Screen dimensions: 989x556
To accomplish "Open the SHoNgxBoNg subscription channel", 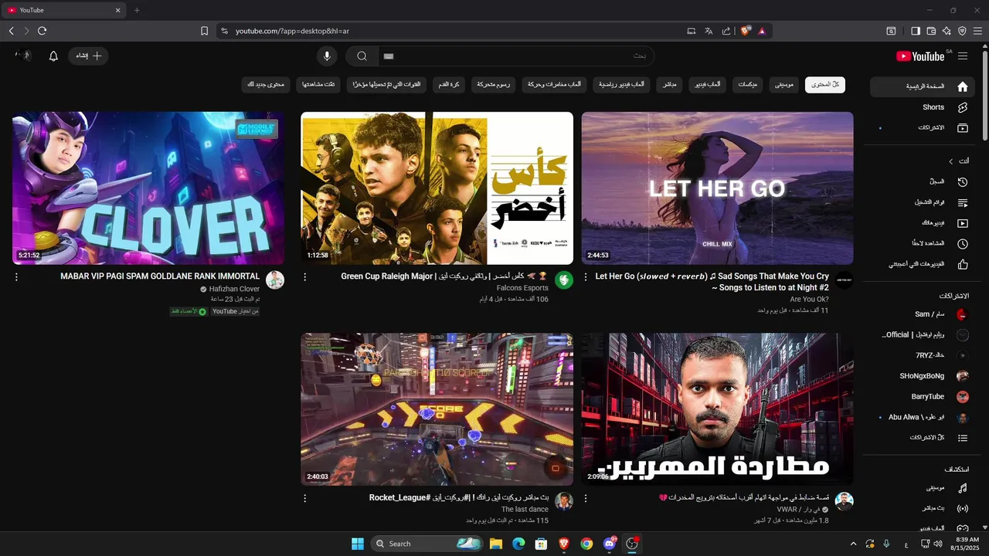I will [x=922, y=376].
